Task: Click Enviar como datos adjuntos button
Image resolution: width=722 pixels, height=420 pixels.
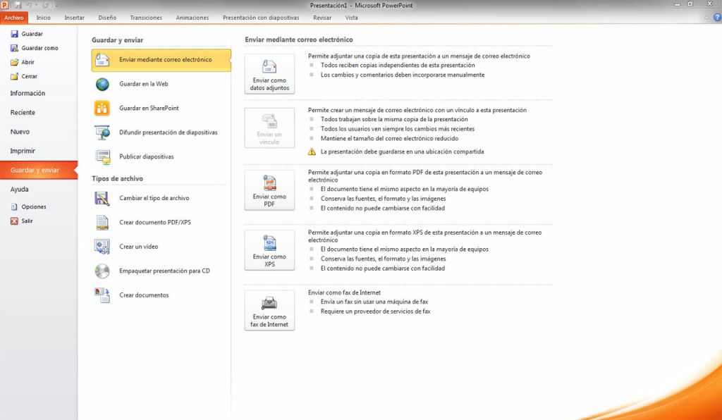Action: (x=269, y=74)
